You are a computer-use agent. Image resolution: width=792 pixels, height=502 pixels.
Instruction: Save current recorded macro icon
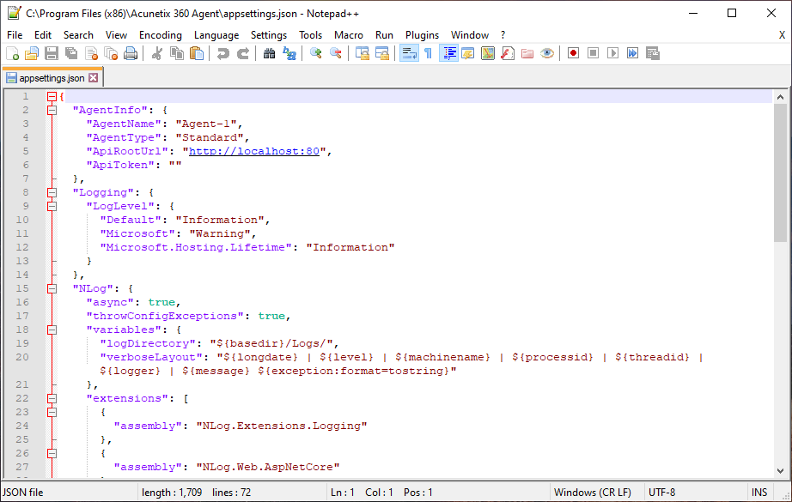(653, 53)
